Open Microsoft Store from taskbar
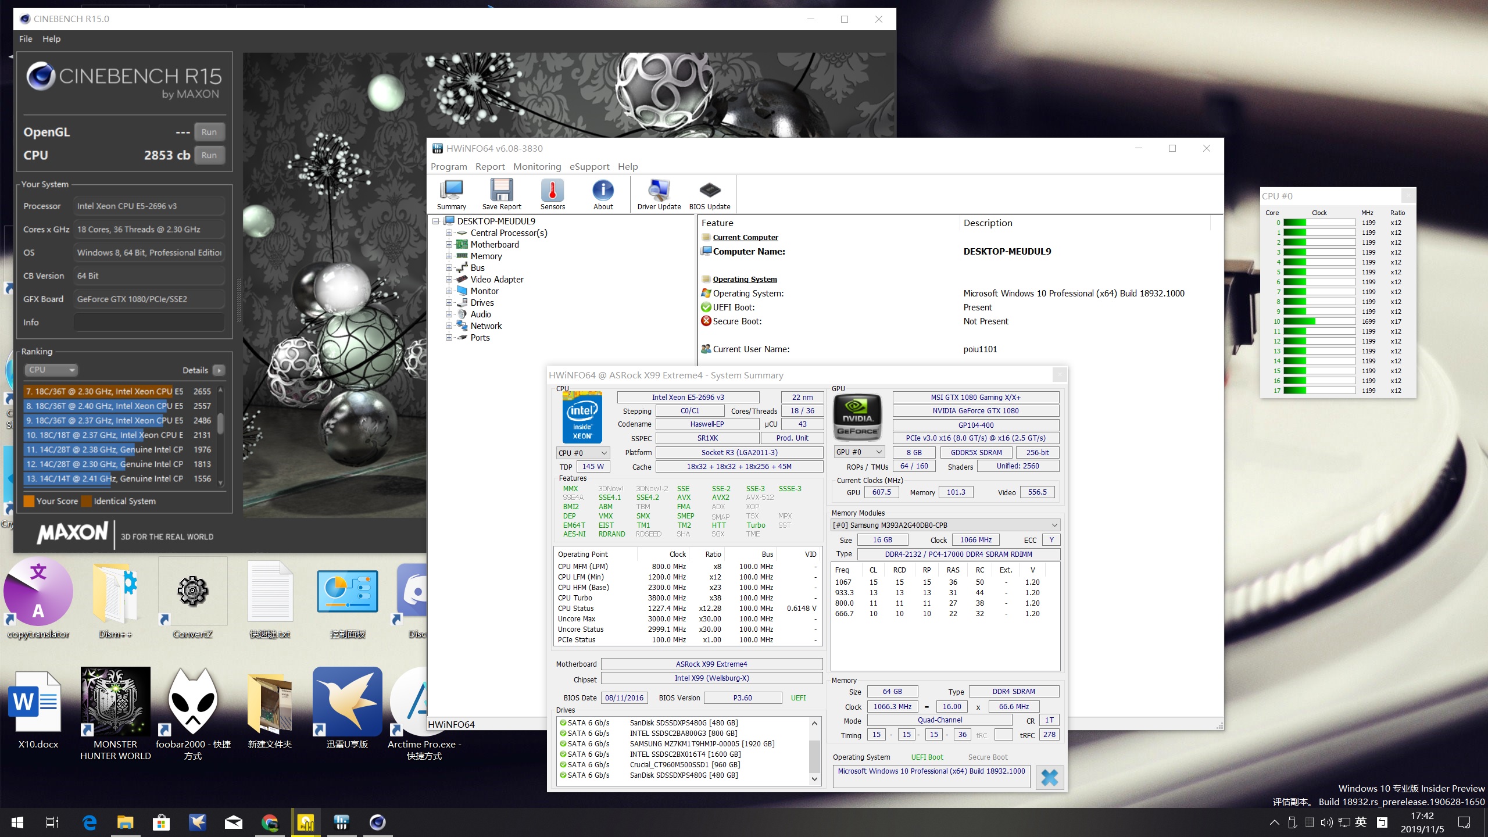The width and height of the screenshot is (1488, 837). (161, 822)
